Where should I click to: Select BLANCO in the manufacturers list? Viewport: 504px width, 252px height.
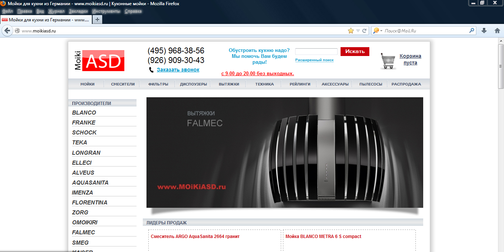[84, 113]
